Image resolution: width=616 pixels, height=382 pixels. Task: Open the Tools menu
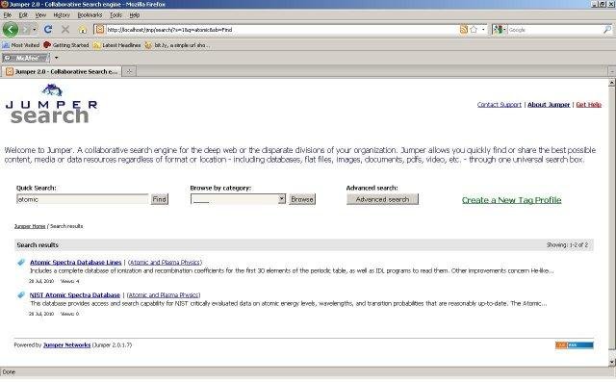click(115, 15)
